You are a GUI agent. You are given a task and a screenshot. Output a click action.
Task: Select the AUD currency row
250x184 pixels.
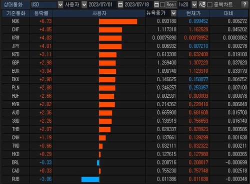coord(125,113)
